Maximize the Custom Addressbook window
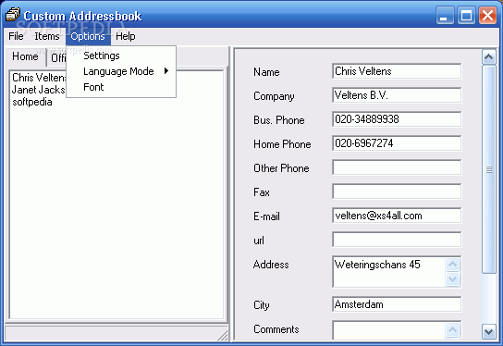This screenshot has height=346, width=503. (466, 15)
